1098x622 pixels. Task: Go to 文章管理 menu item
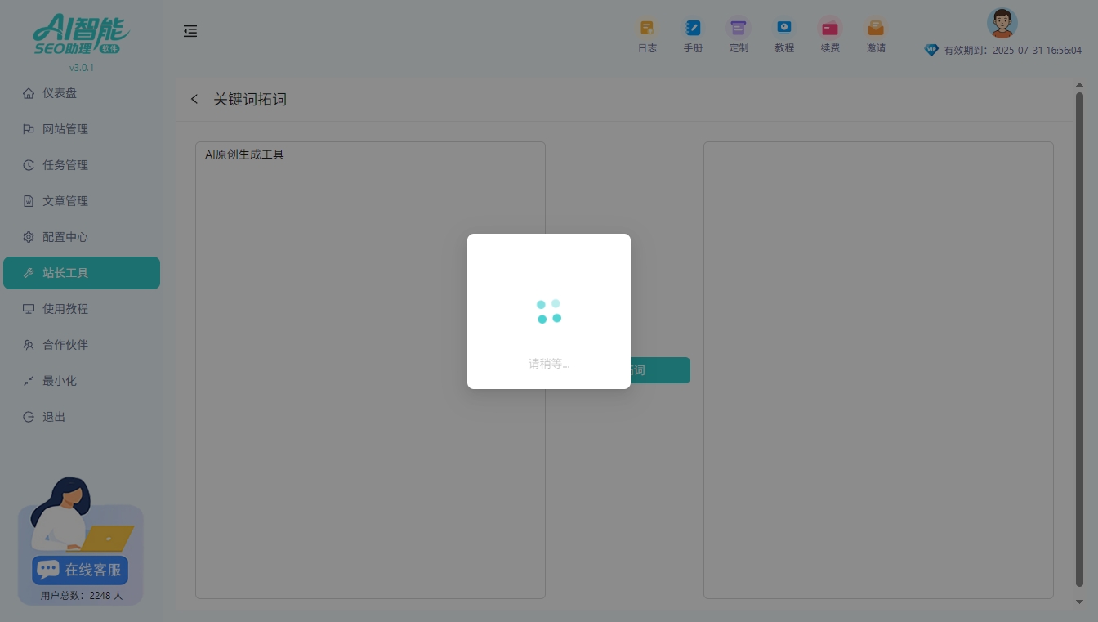click(x=65, y=201)
